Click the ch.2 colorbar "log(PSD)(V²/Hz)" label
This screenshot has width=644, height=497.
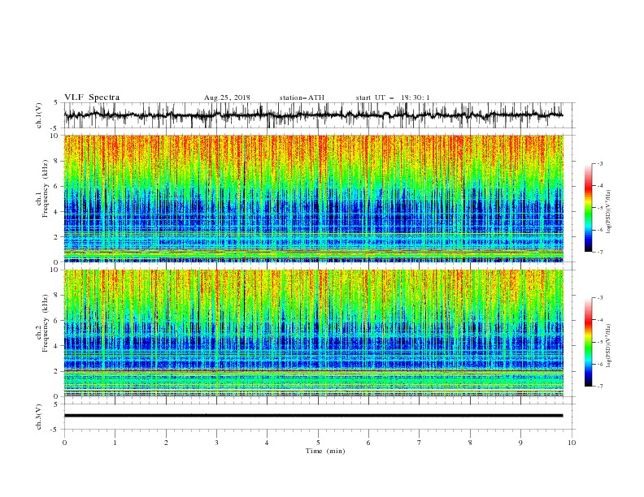pos(610,346)
